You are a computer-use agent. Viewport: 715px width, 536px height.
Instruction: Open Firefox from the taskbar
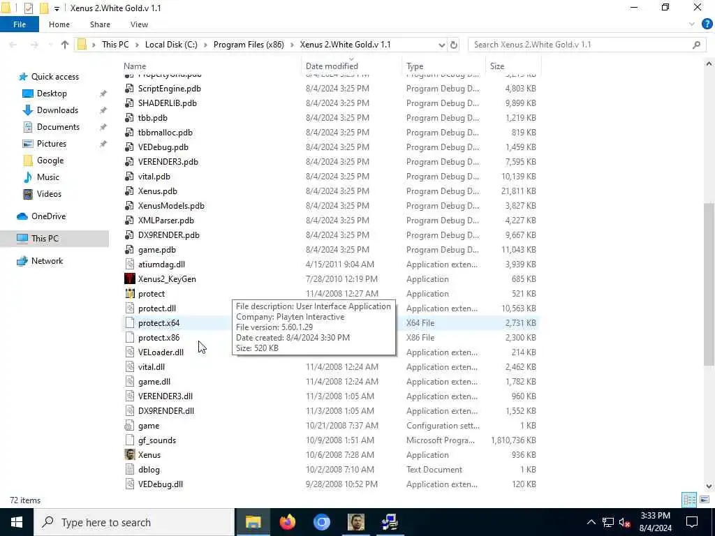(287, 522)
